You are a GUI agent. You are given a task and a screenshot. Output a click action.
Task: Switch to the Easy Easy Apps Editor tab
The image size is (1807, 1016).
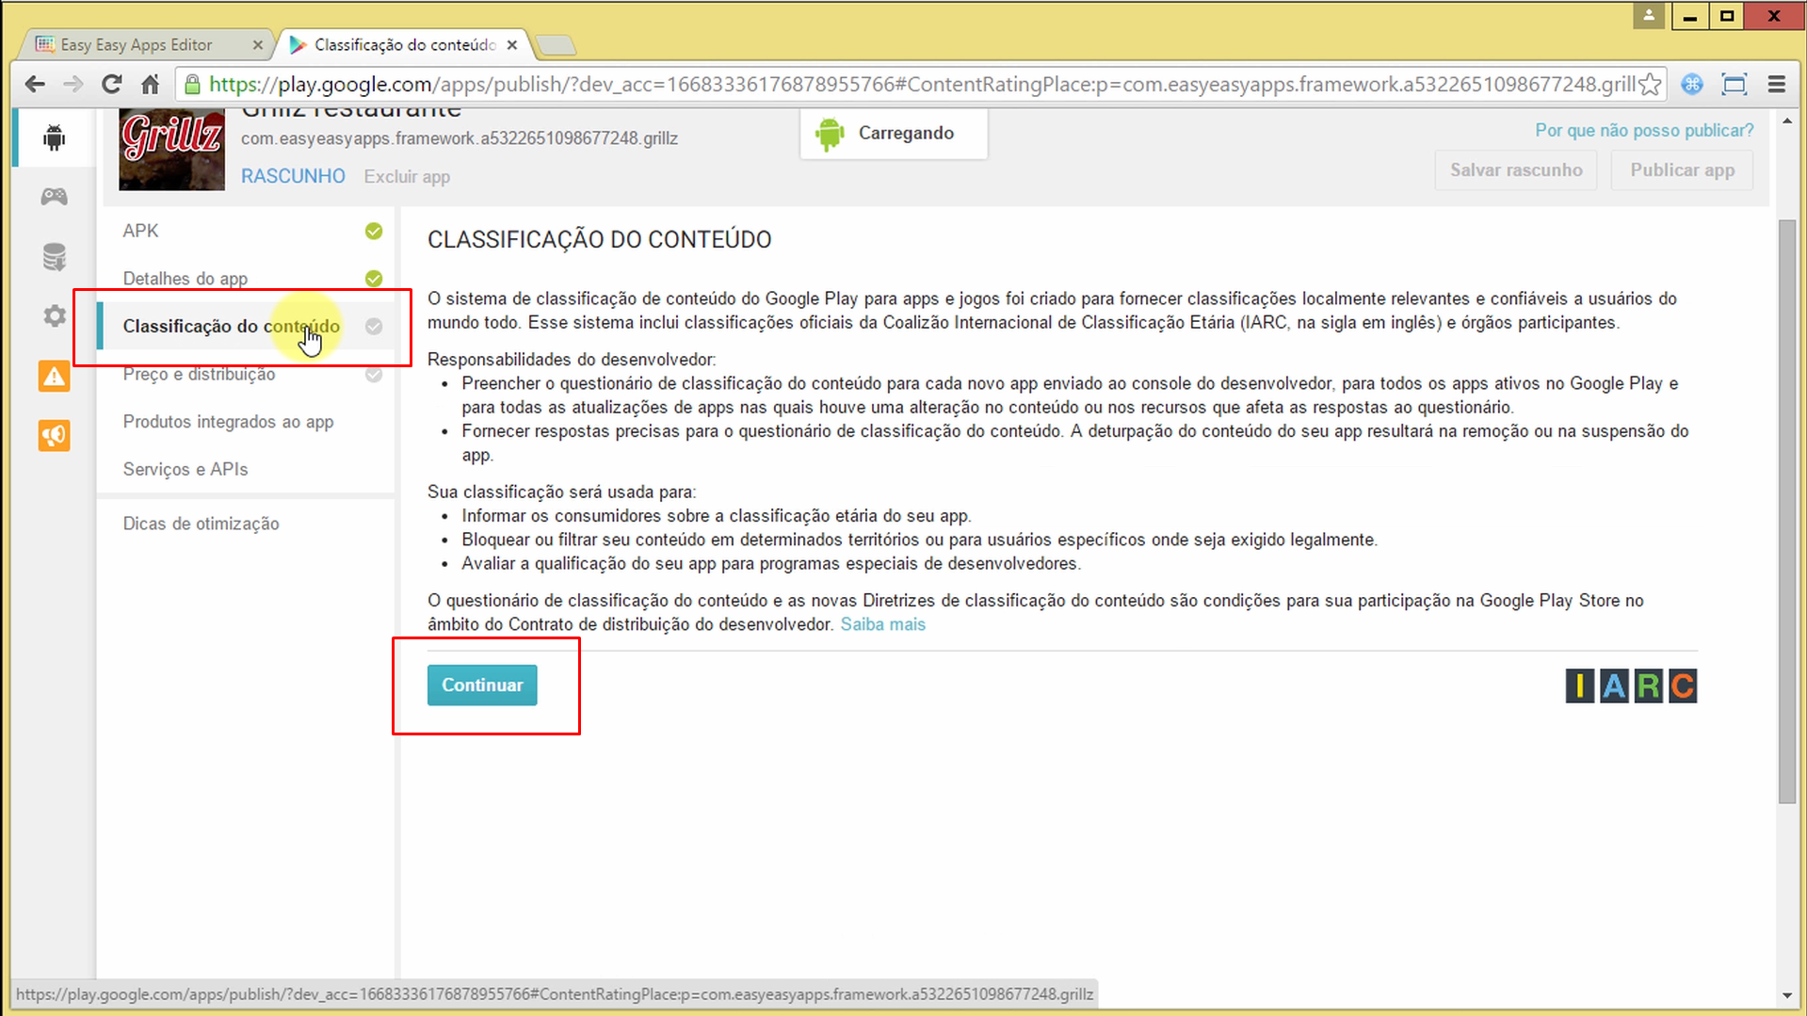141,43
